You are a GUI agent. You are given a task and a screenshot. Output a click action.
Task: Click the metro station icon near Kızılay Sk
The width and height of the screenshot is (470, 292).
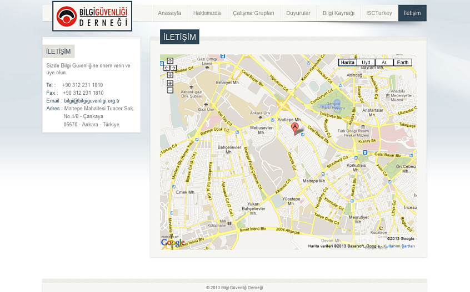[365, 152]
